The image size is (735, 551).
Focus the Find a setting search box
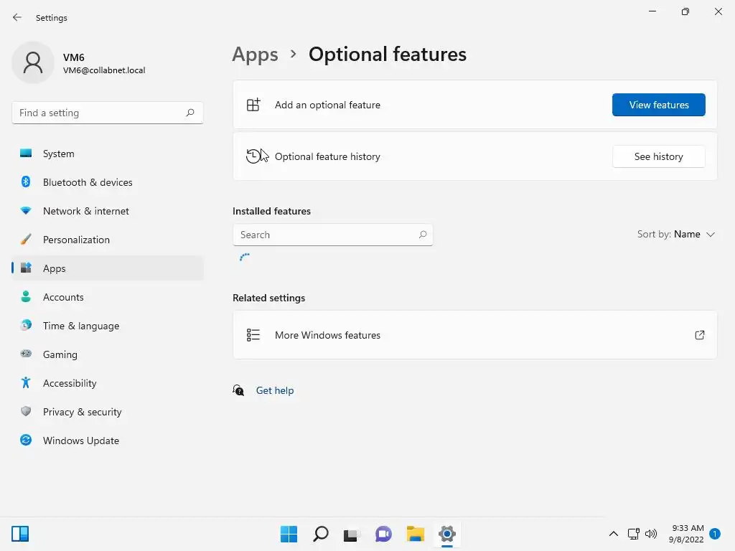click(100, 113)
